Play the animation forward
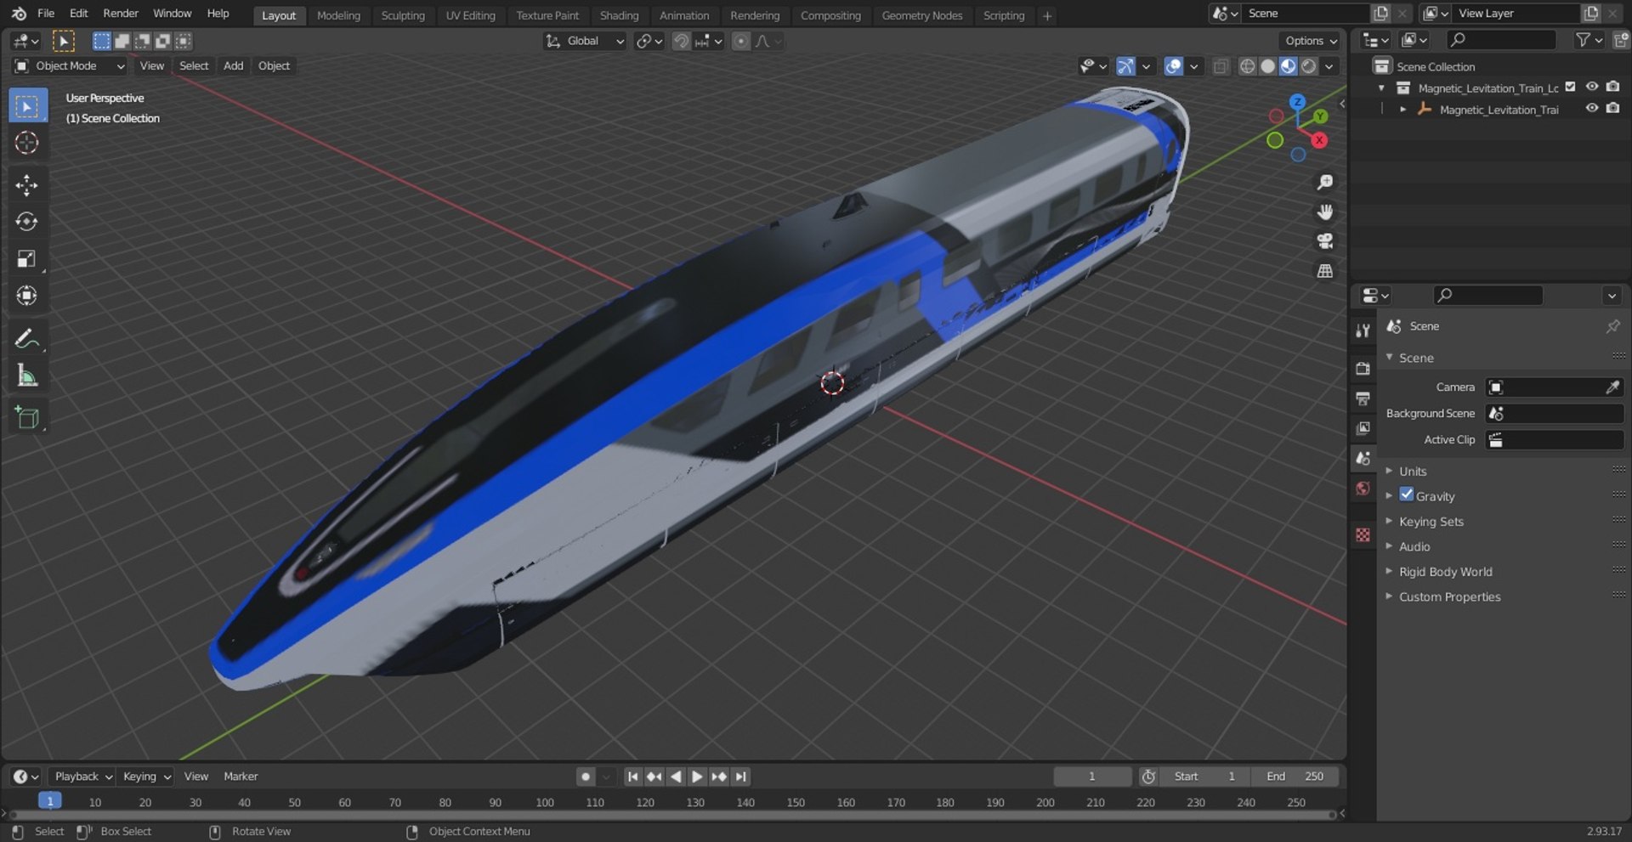This screenshot has width=1632, height=842. click(x=697, y=777)
